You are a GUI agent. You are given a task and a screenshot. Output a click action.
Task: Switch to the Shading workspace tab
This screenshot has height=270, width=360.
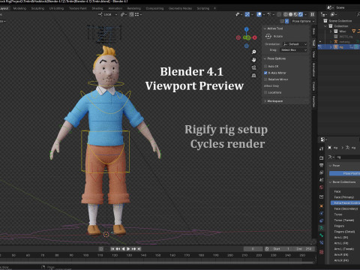[x=97, y=8]
